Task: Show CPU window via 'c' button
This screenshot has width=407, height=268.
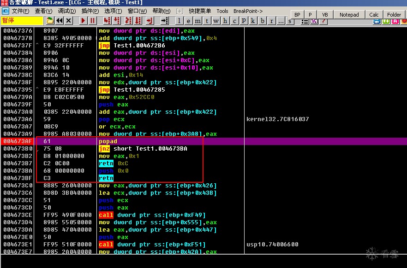Action: coord(234,21)
